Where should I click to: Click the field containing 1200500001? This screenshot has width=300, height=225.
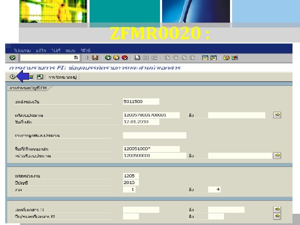[155, 155]
